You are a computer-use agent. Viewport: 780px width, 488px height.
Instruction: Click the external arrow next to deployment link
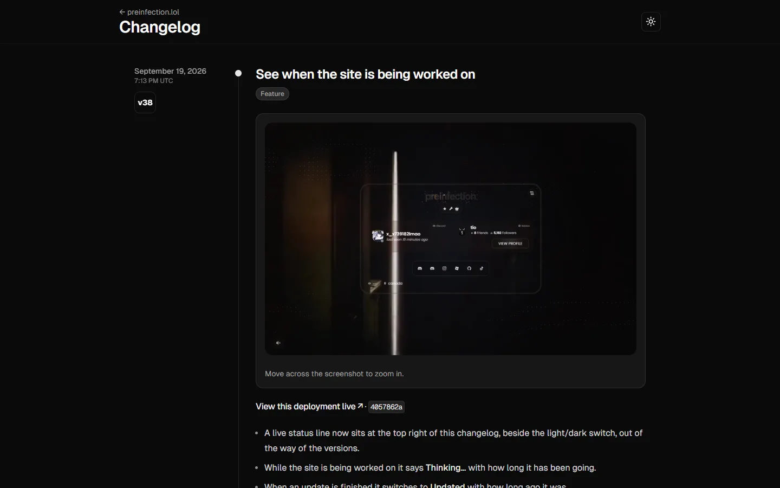[x=360, y=406]
